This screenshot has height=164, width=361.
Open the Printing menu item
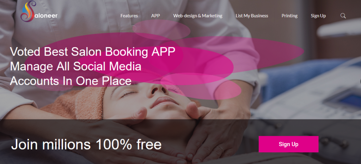tap(289, 16)
